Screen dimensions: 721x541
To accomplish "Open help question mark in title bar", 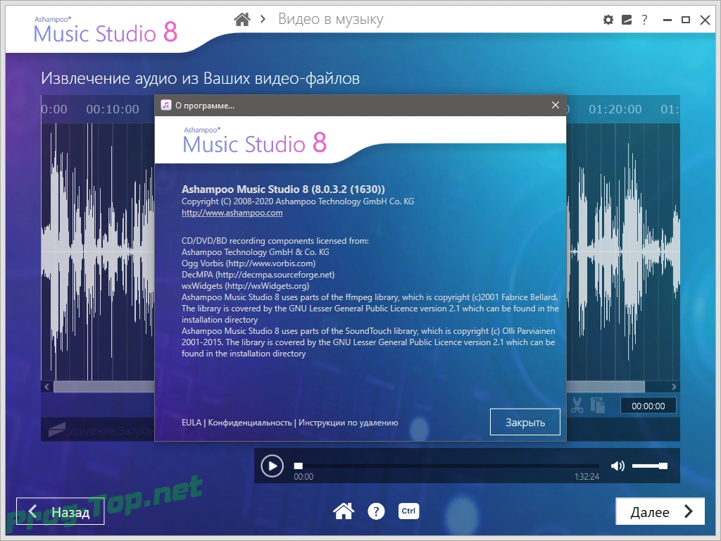I will (x=644, y=20).
